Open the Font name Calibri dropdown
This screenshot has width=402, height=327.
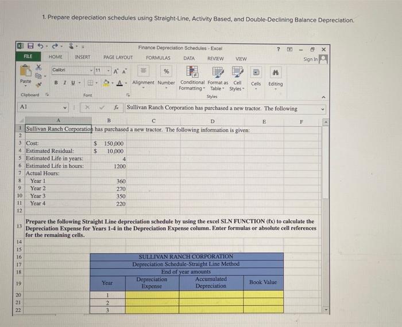[x=91, y=70]
